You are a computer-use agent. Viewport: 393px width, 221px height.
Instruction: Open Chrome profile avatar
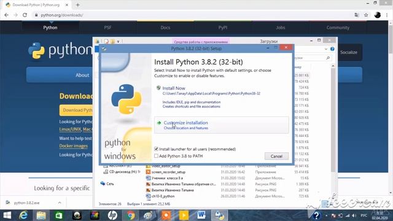click(x=378, y=15)
